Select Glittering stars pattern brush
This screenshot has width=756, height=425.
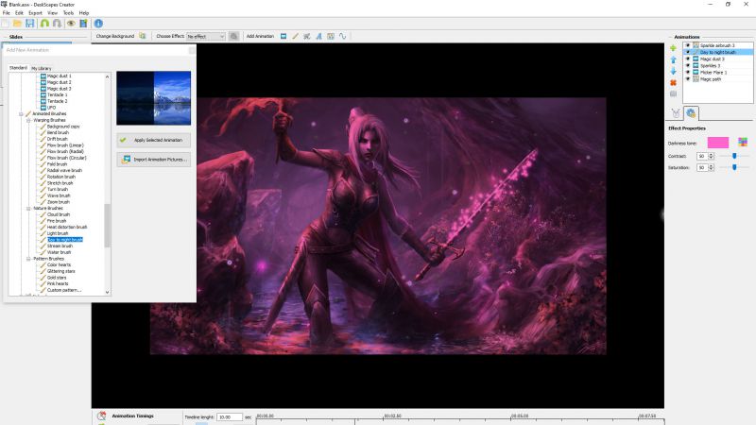(x=60, y=271)
